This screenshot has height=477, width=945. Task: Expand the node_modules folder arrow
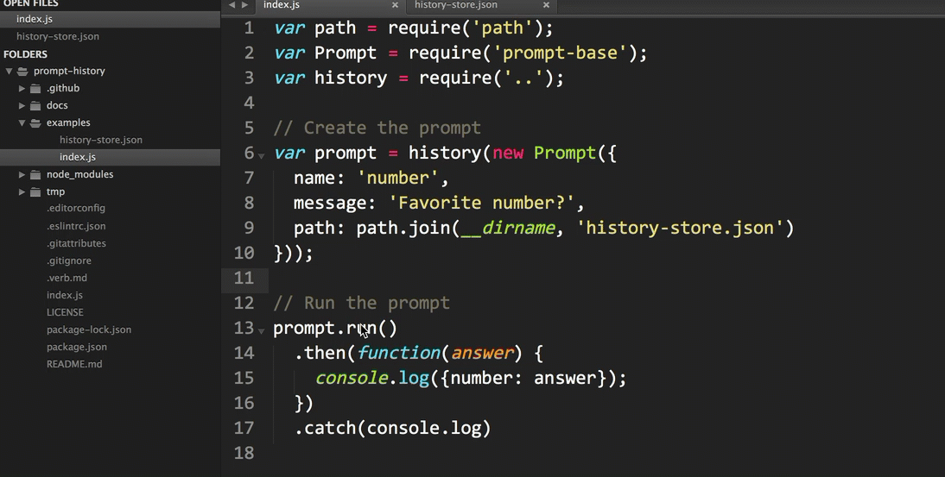point(22,174)
